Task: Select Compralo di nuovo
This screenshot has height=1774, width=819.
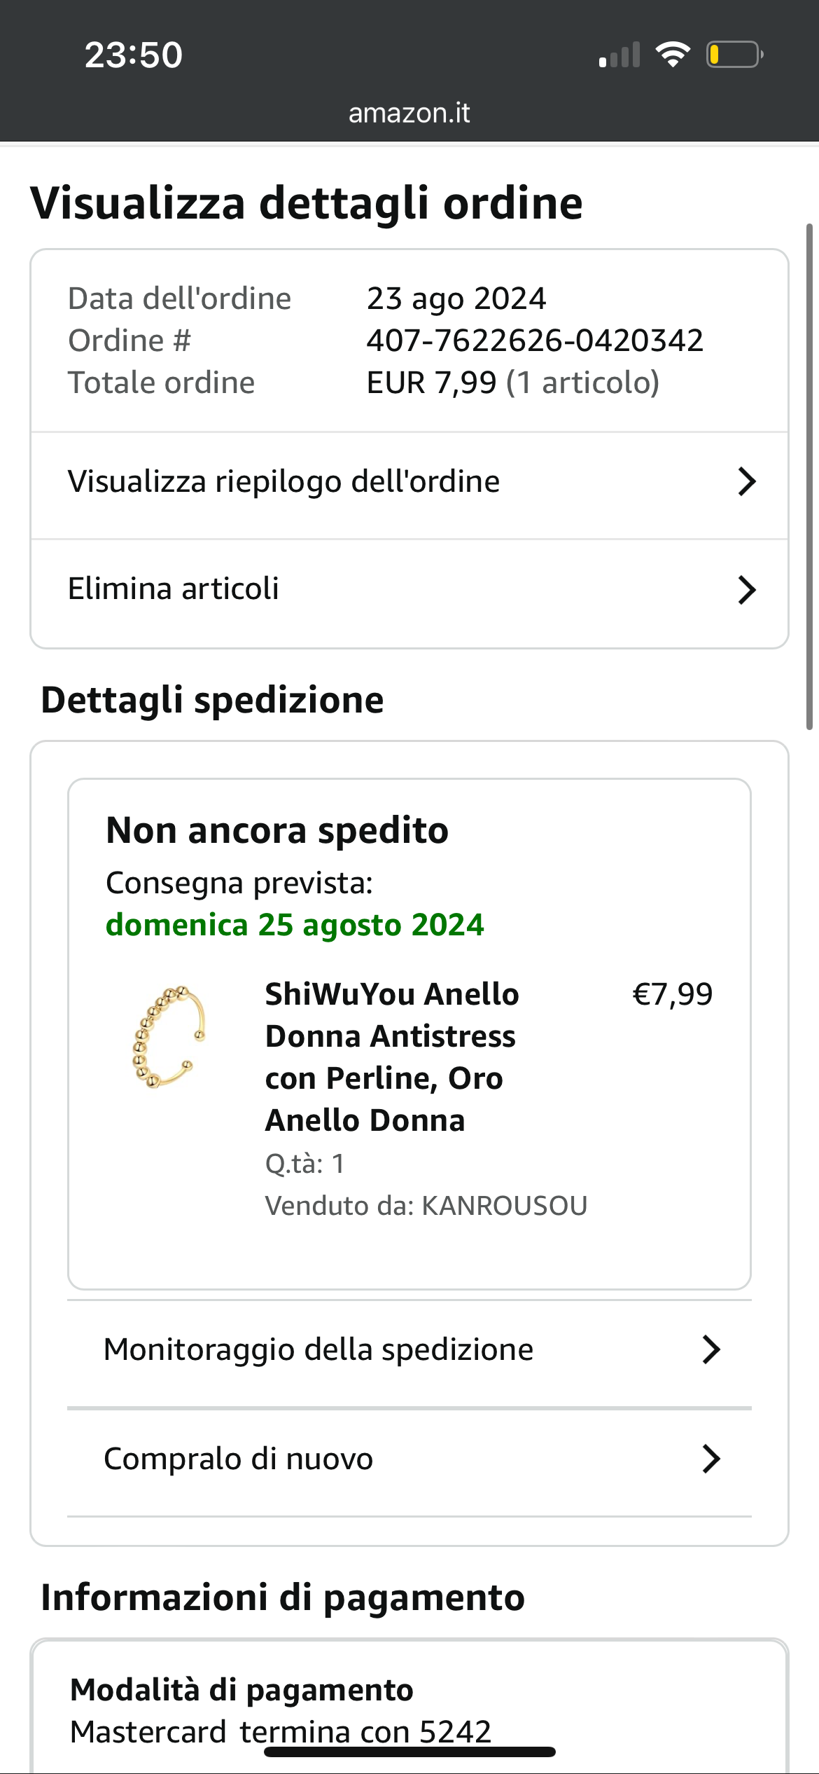Action: pos(238,1459)
